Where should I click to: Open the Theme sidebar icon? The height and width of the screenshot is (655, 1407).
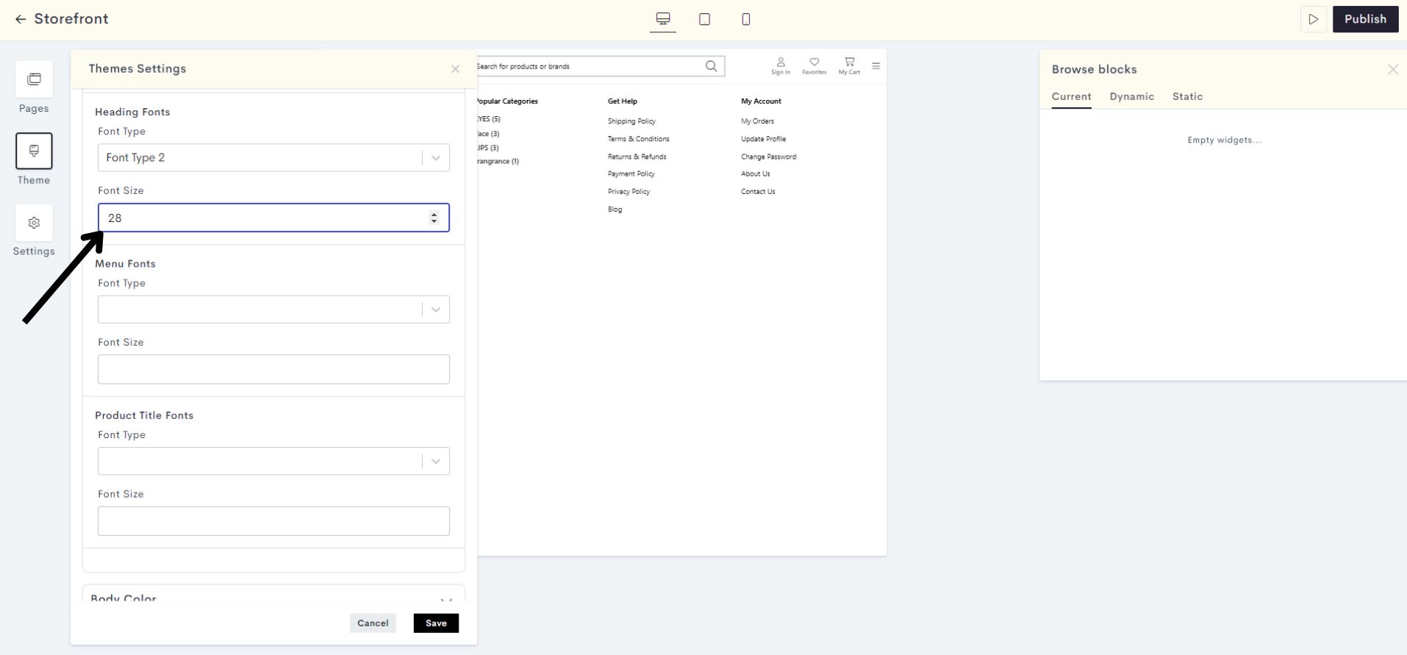pyautogui.click(x=34, y=151)
